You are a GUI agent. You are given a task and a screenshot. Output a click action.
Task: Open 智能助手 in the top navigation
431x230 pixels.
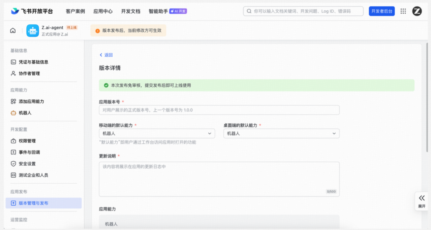tap(158, 11)
